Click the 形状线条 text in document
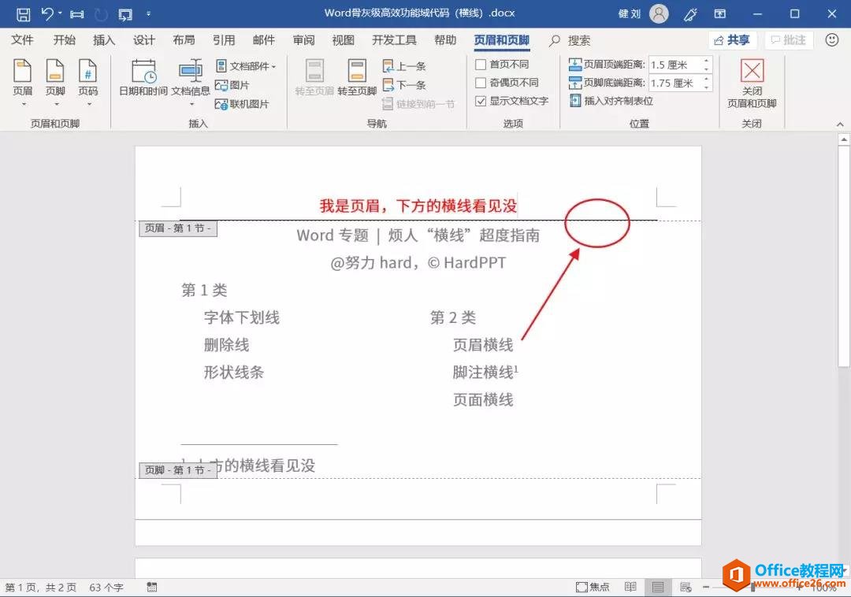 coord(234,372)
